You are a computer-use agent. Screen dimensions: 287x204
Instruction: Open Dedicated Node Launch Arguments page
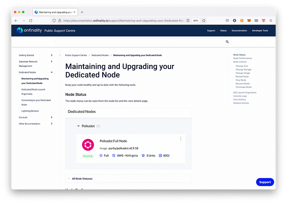[33, 92]
